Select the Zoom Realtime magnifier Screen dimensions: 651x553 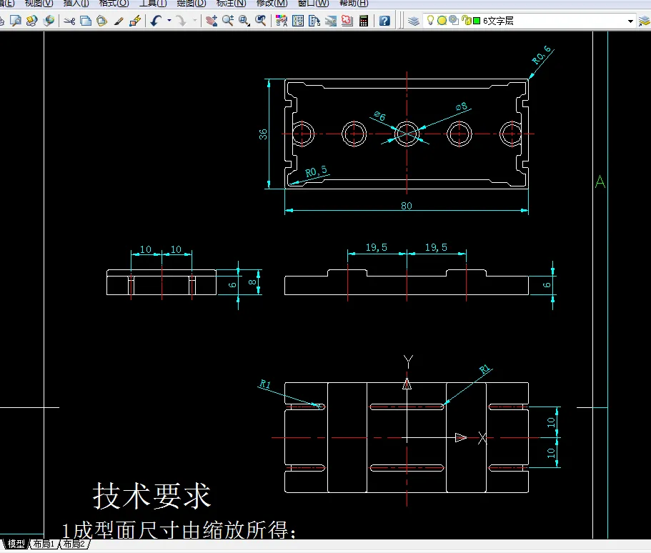[x=227, y=21]
